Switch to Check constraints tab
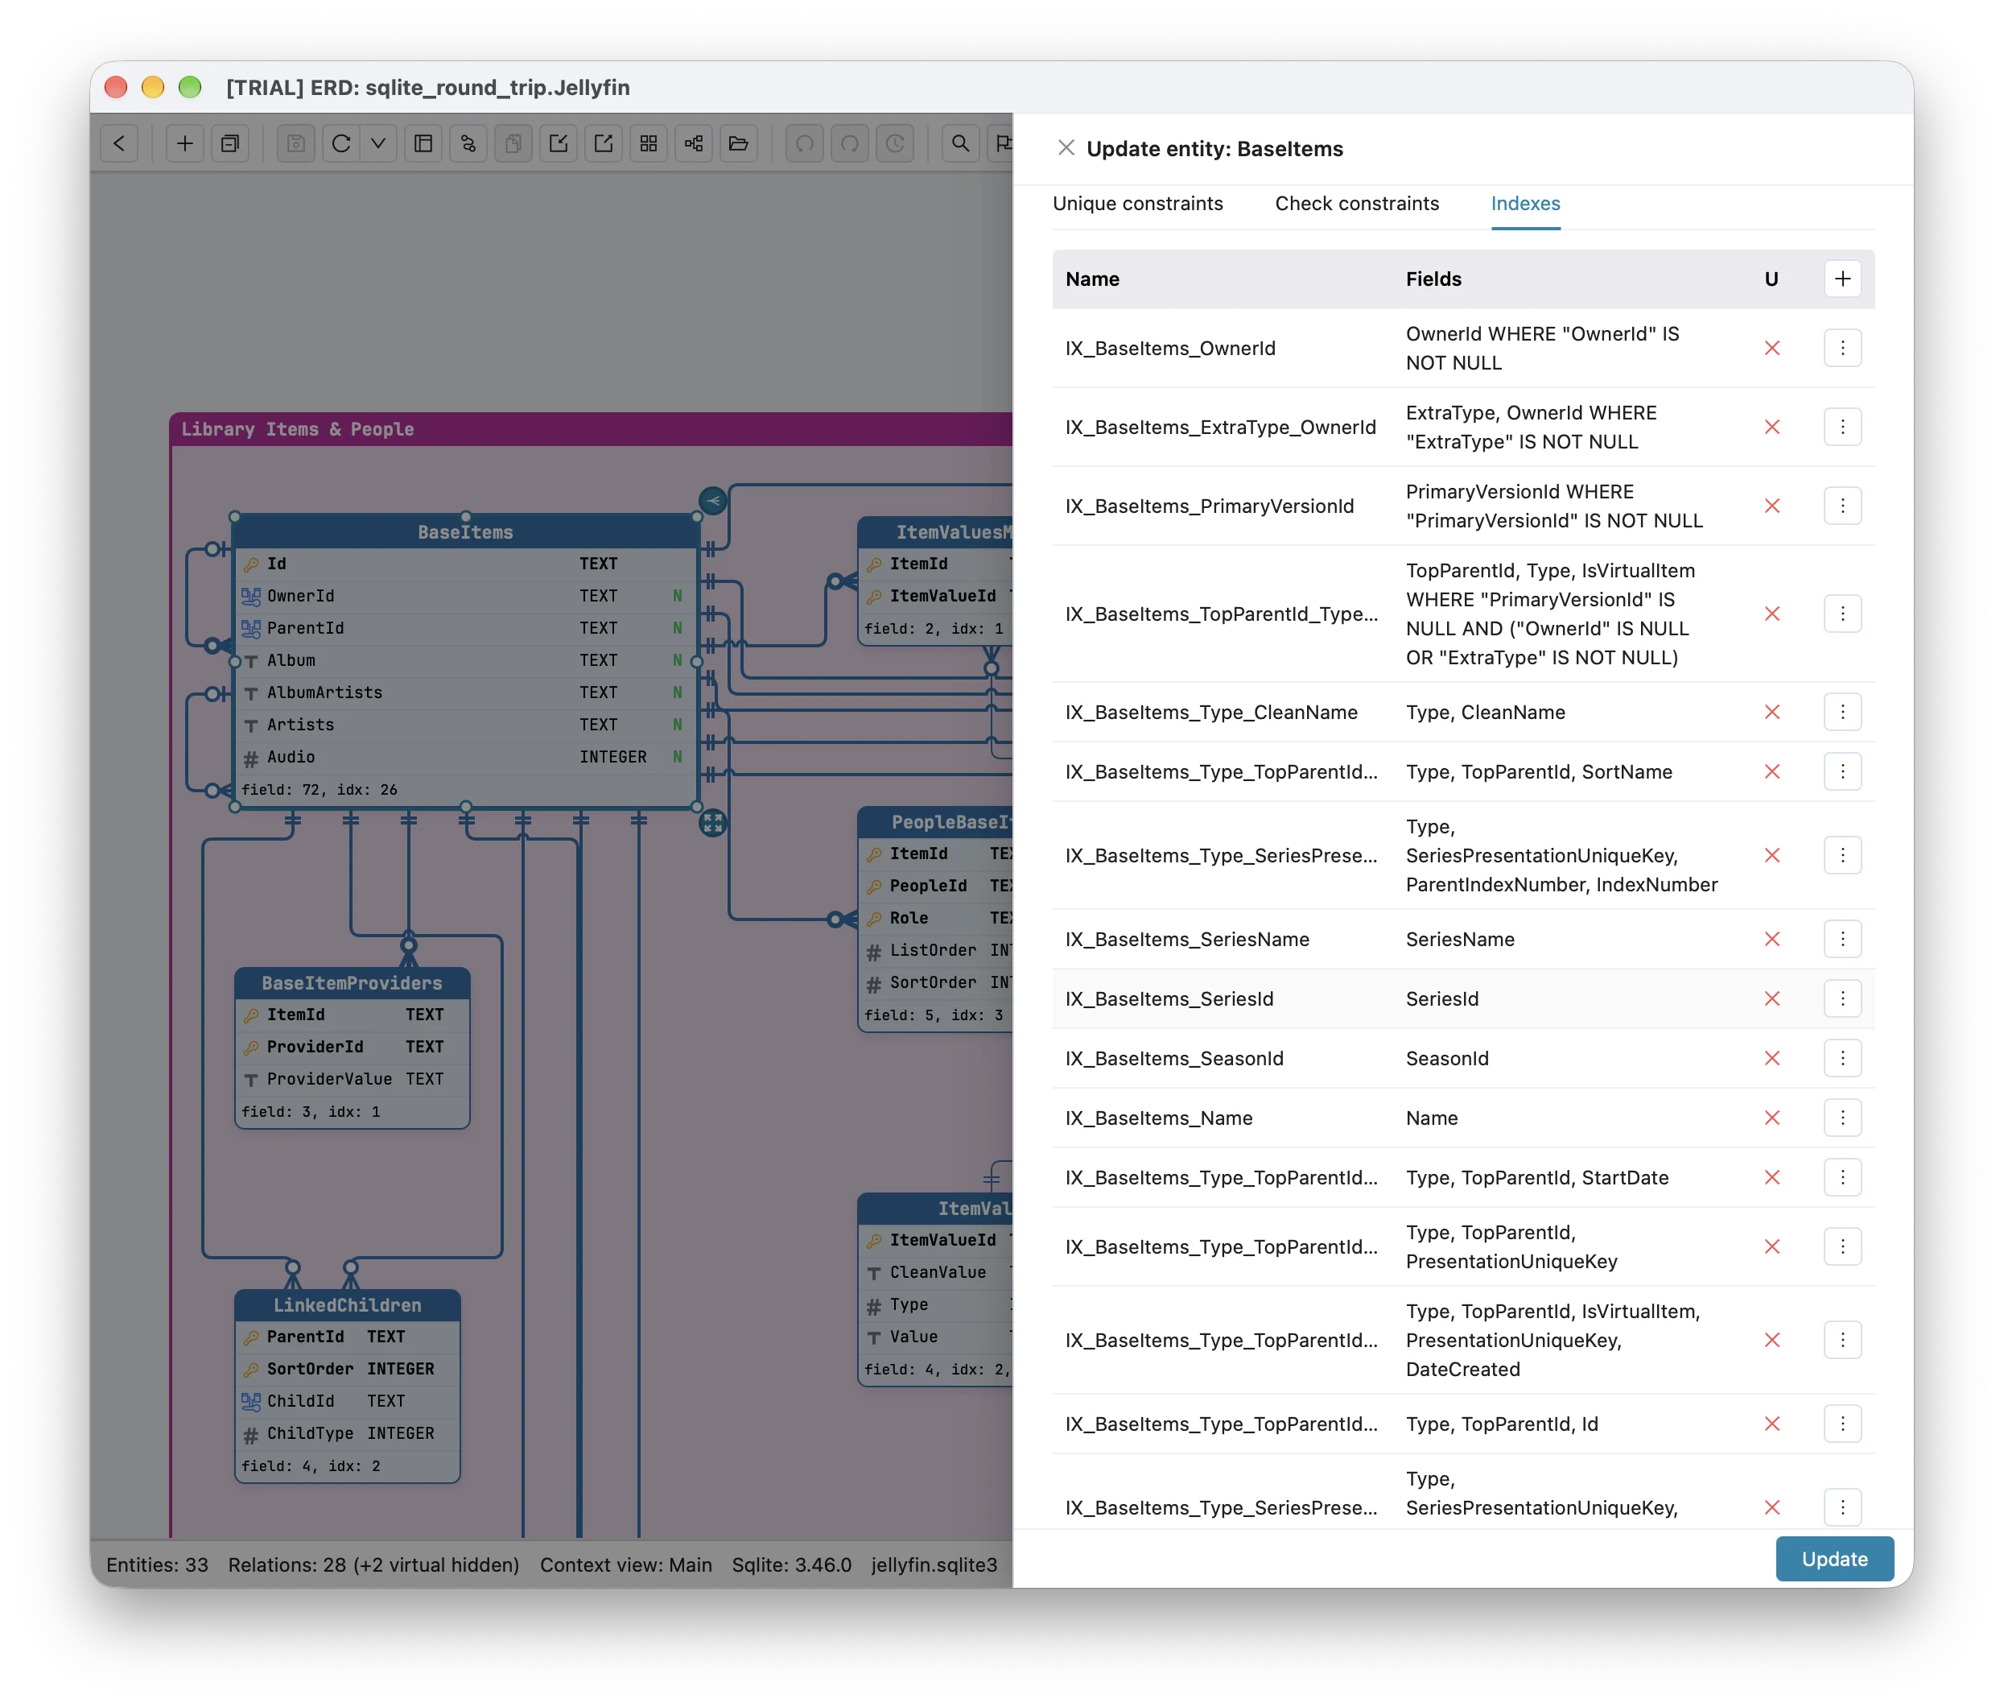This screenshot has height=1707, width=2004. coord(1357,203)
